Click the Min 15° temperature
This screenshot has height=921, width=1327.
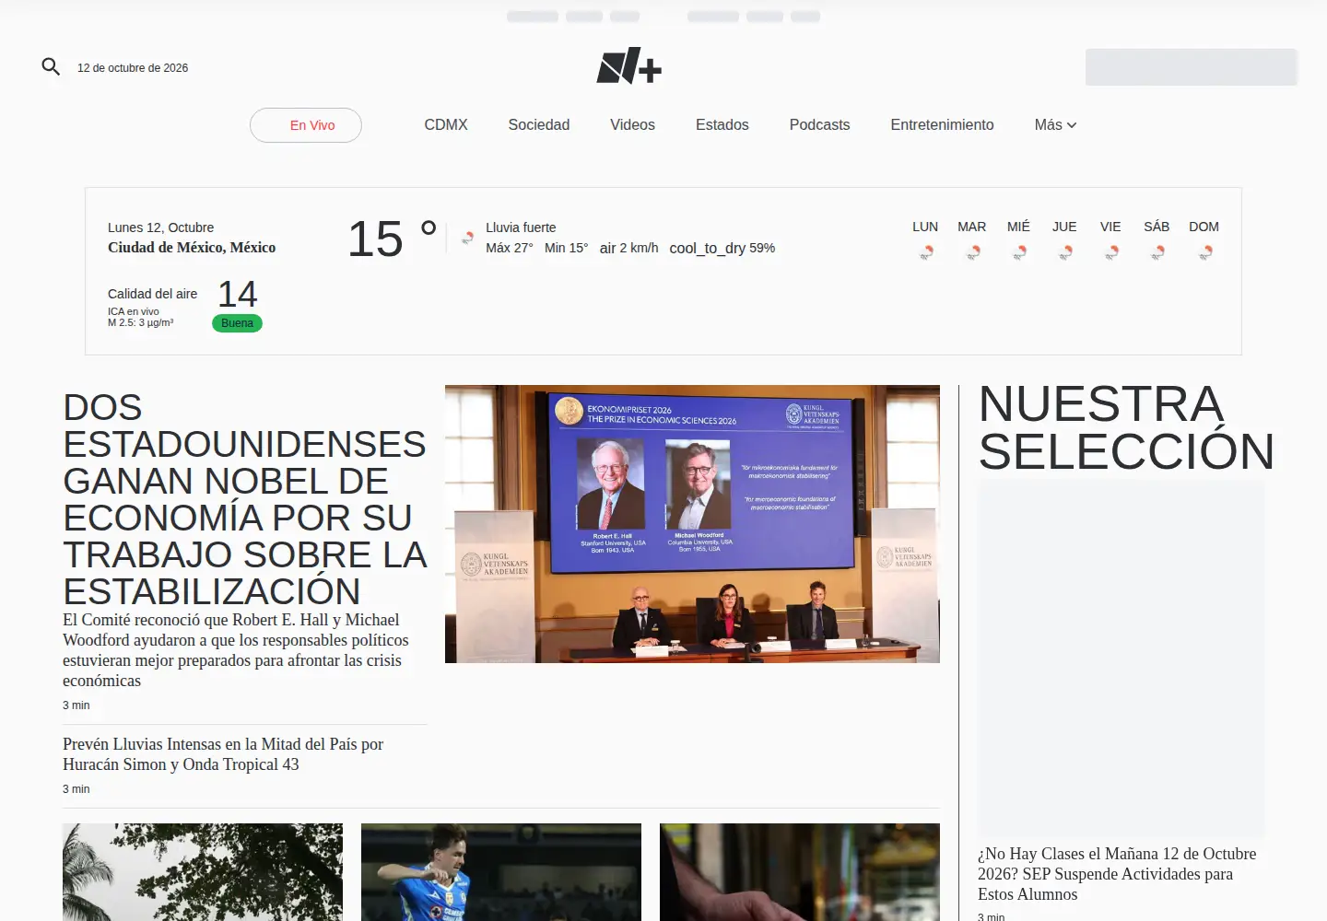[567, 248]
